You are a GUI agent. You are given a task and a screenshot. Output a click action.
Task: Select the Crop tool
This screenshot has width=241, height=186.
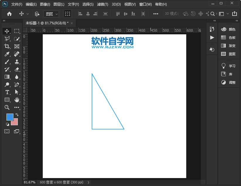click(7, 46)
